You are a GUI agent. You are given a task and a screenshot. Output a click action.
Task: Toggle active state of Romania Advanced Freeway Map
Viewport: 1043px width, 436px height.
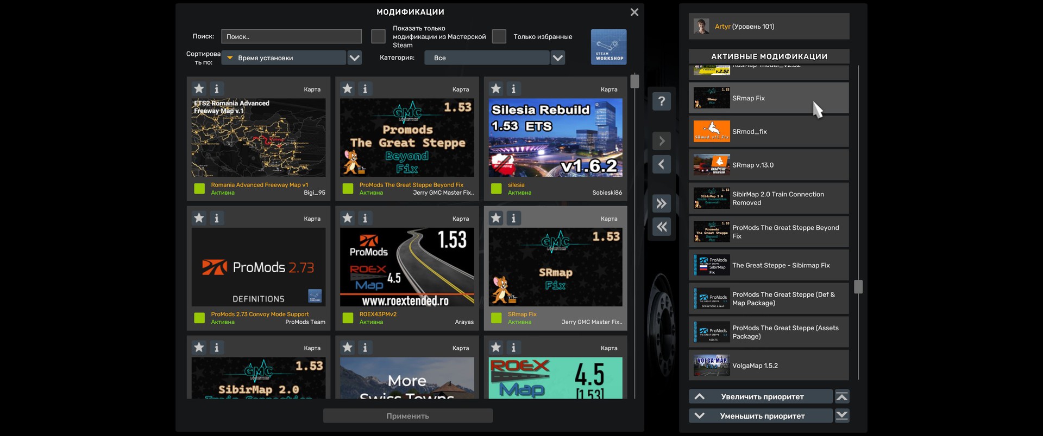[x=199, y=189]
